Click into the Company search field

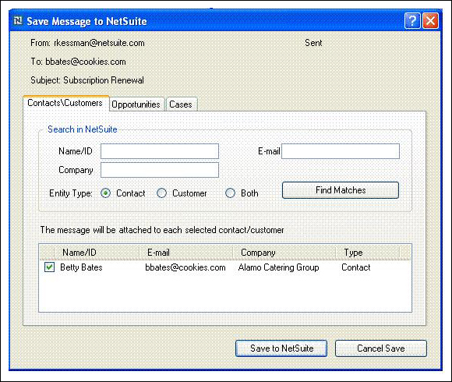tap(160, 170)
